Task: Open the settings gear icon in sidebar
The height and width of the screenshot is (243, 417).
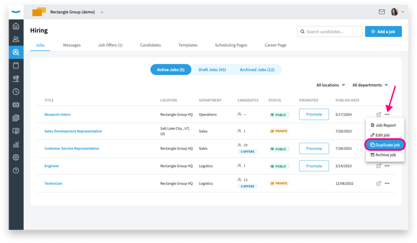Action: [16, 157]
